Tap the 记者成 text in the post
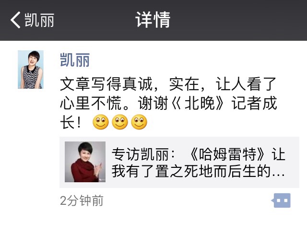The height and width of the screenshot is (235, 307). [x=254, y=103]
